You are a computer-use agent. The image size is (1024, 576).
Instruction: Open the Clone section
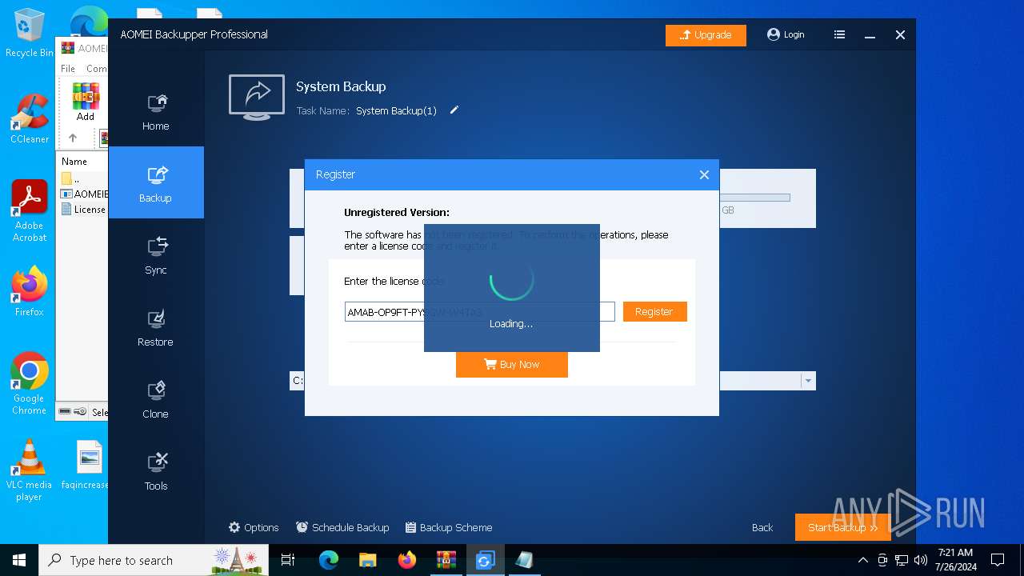[155, 398]
